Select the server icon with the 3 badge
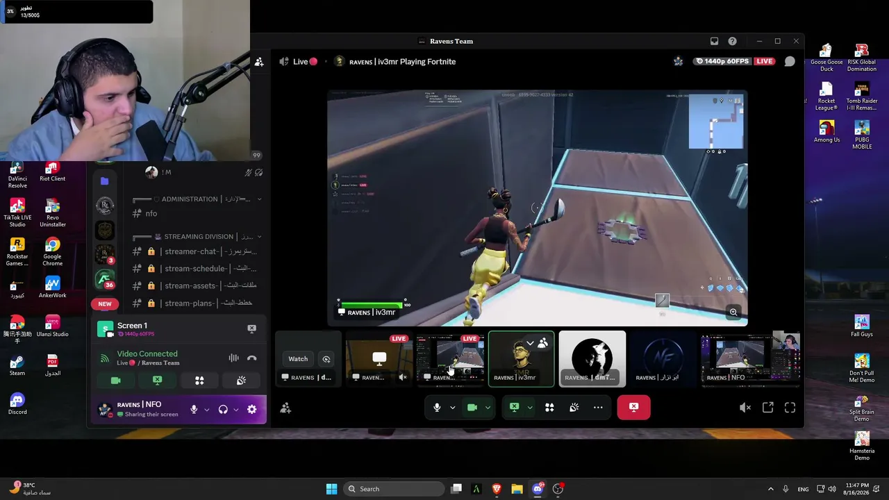The image size is (889, 500). coord(105,254)
